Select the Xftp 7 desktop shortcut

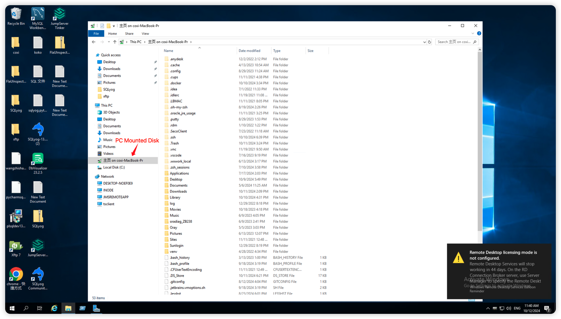click(x=16, y=248)
